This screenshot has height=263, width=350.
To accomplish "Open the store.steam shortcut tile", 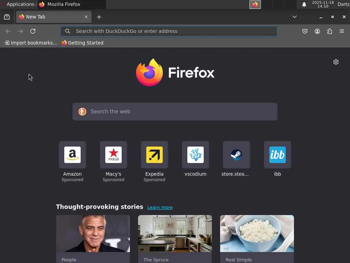I will point(237,155).
